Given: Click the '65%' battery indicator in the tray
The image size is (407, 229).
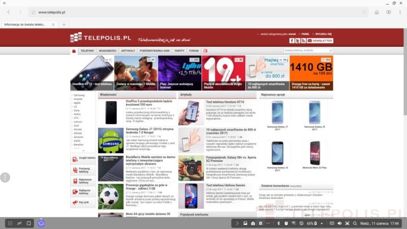Looking at the screenshot, I should (312, 223).
